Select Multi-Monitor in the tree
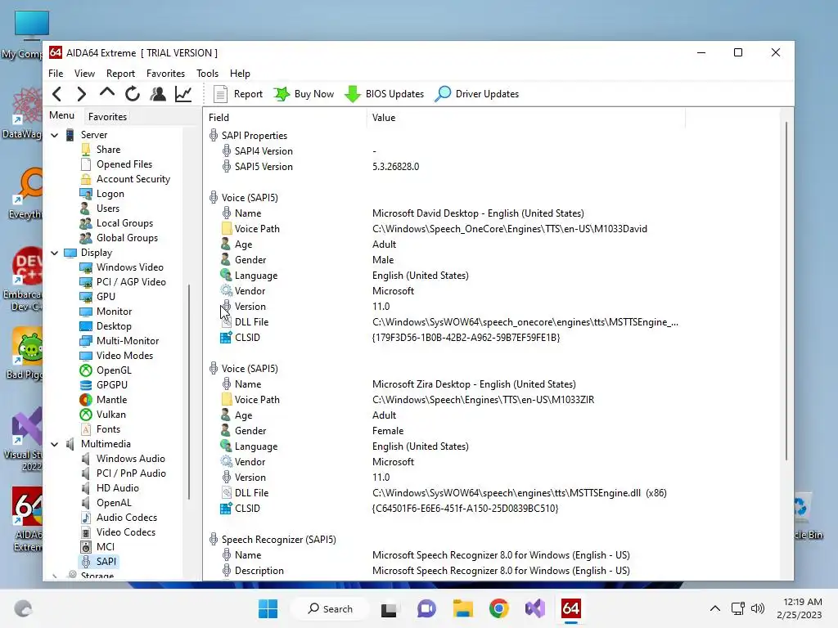 coord(127,341)
